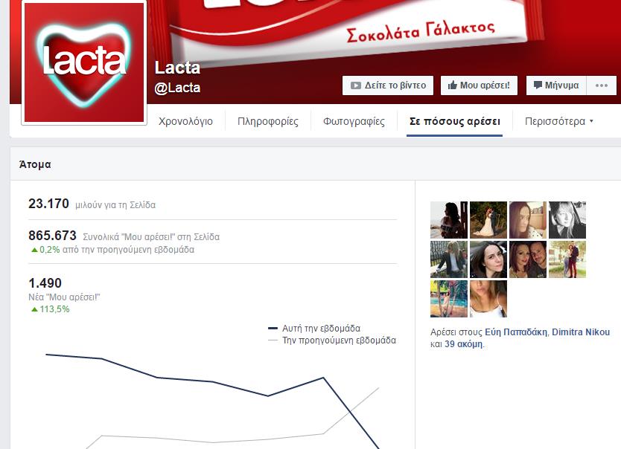Click the Αυτή την εβδομάδα legend entry
Image resolution: width=621 pixels, height=449 pixels.
click(314, 329)
